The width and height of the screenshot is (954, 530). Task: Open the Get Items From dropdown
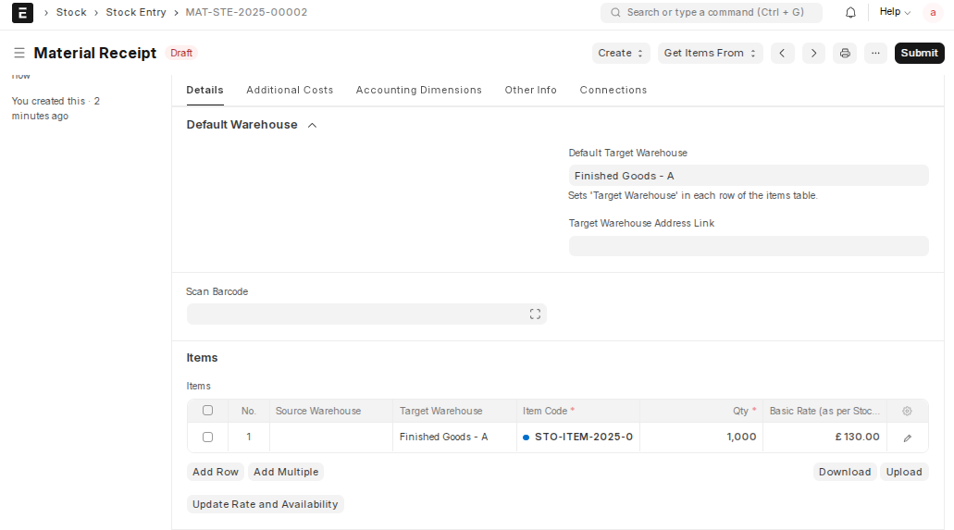pyautogui.click(x=710, y=53)
